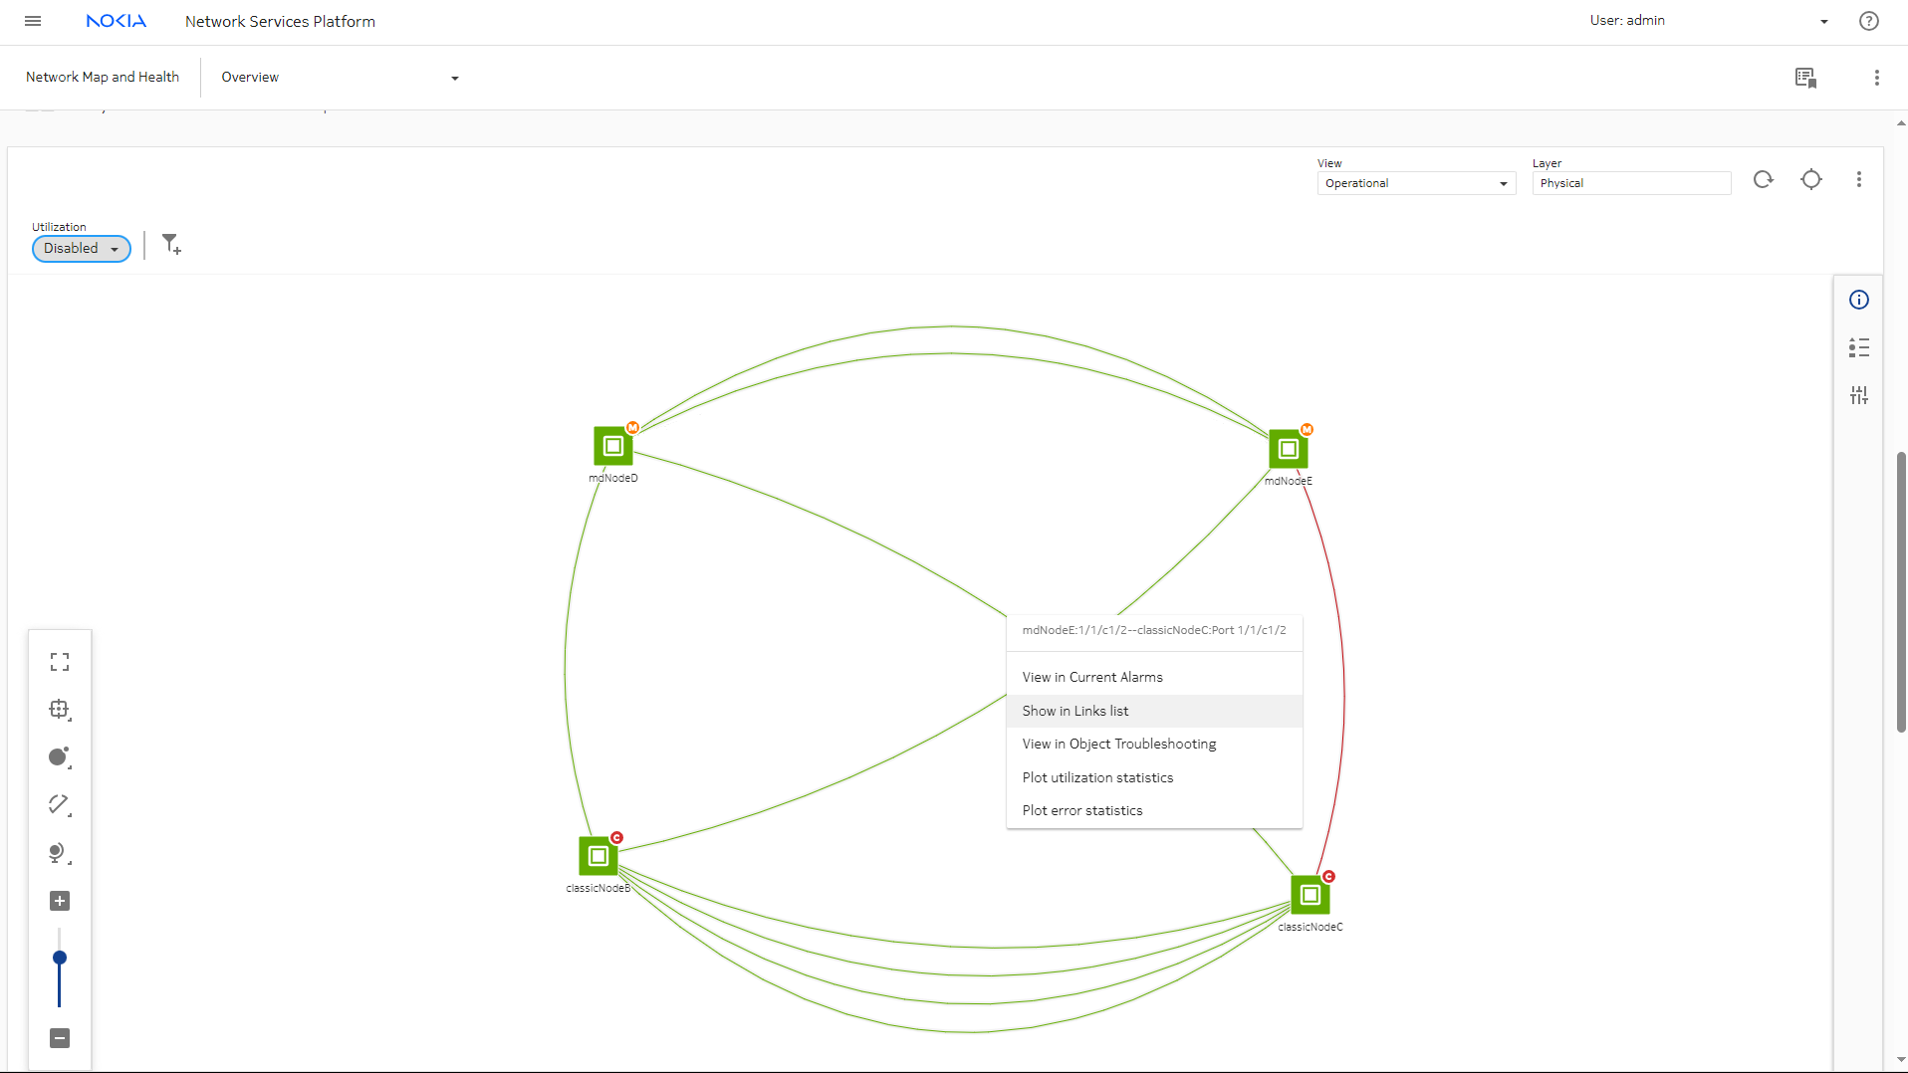Choose Plot utilization statistics
Viewport: 1908px width, 1073px height.
point(1096,777)
